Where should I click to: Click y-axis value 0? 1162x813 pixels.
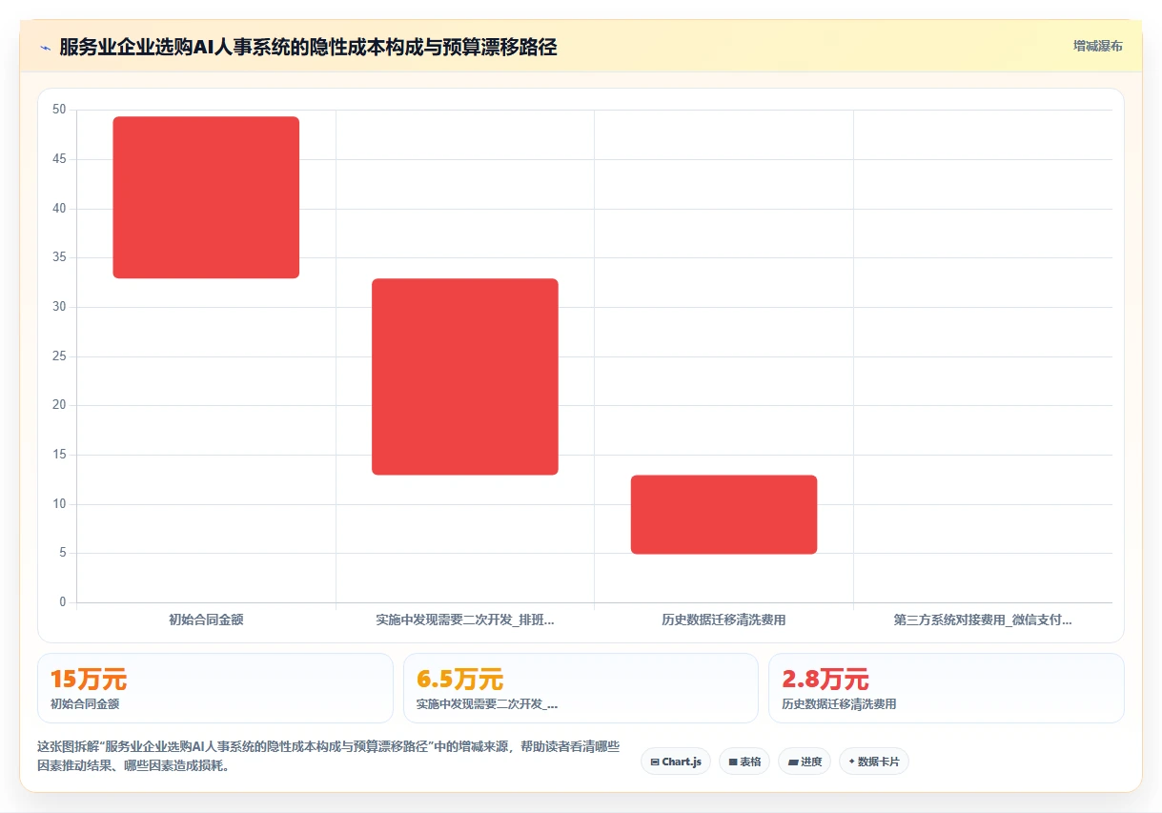click(63, 602)
